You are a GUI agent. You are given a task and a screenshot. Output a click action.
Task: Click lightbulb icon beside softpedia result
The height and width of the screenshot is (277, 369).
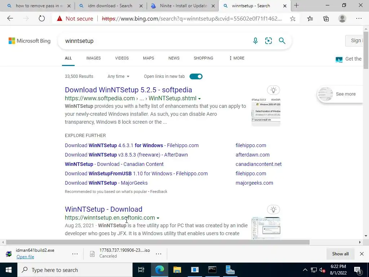tap(273, 90)
